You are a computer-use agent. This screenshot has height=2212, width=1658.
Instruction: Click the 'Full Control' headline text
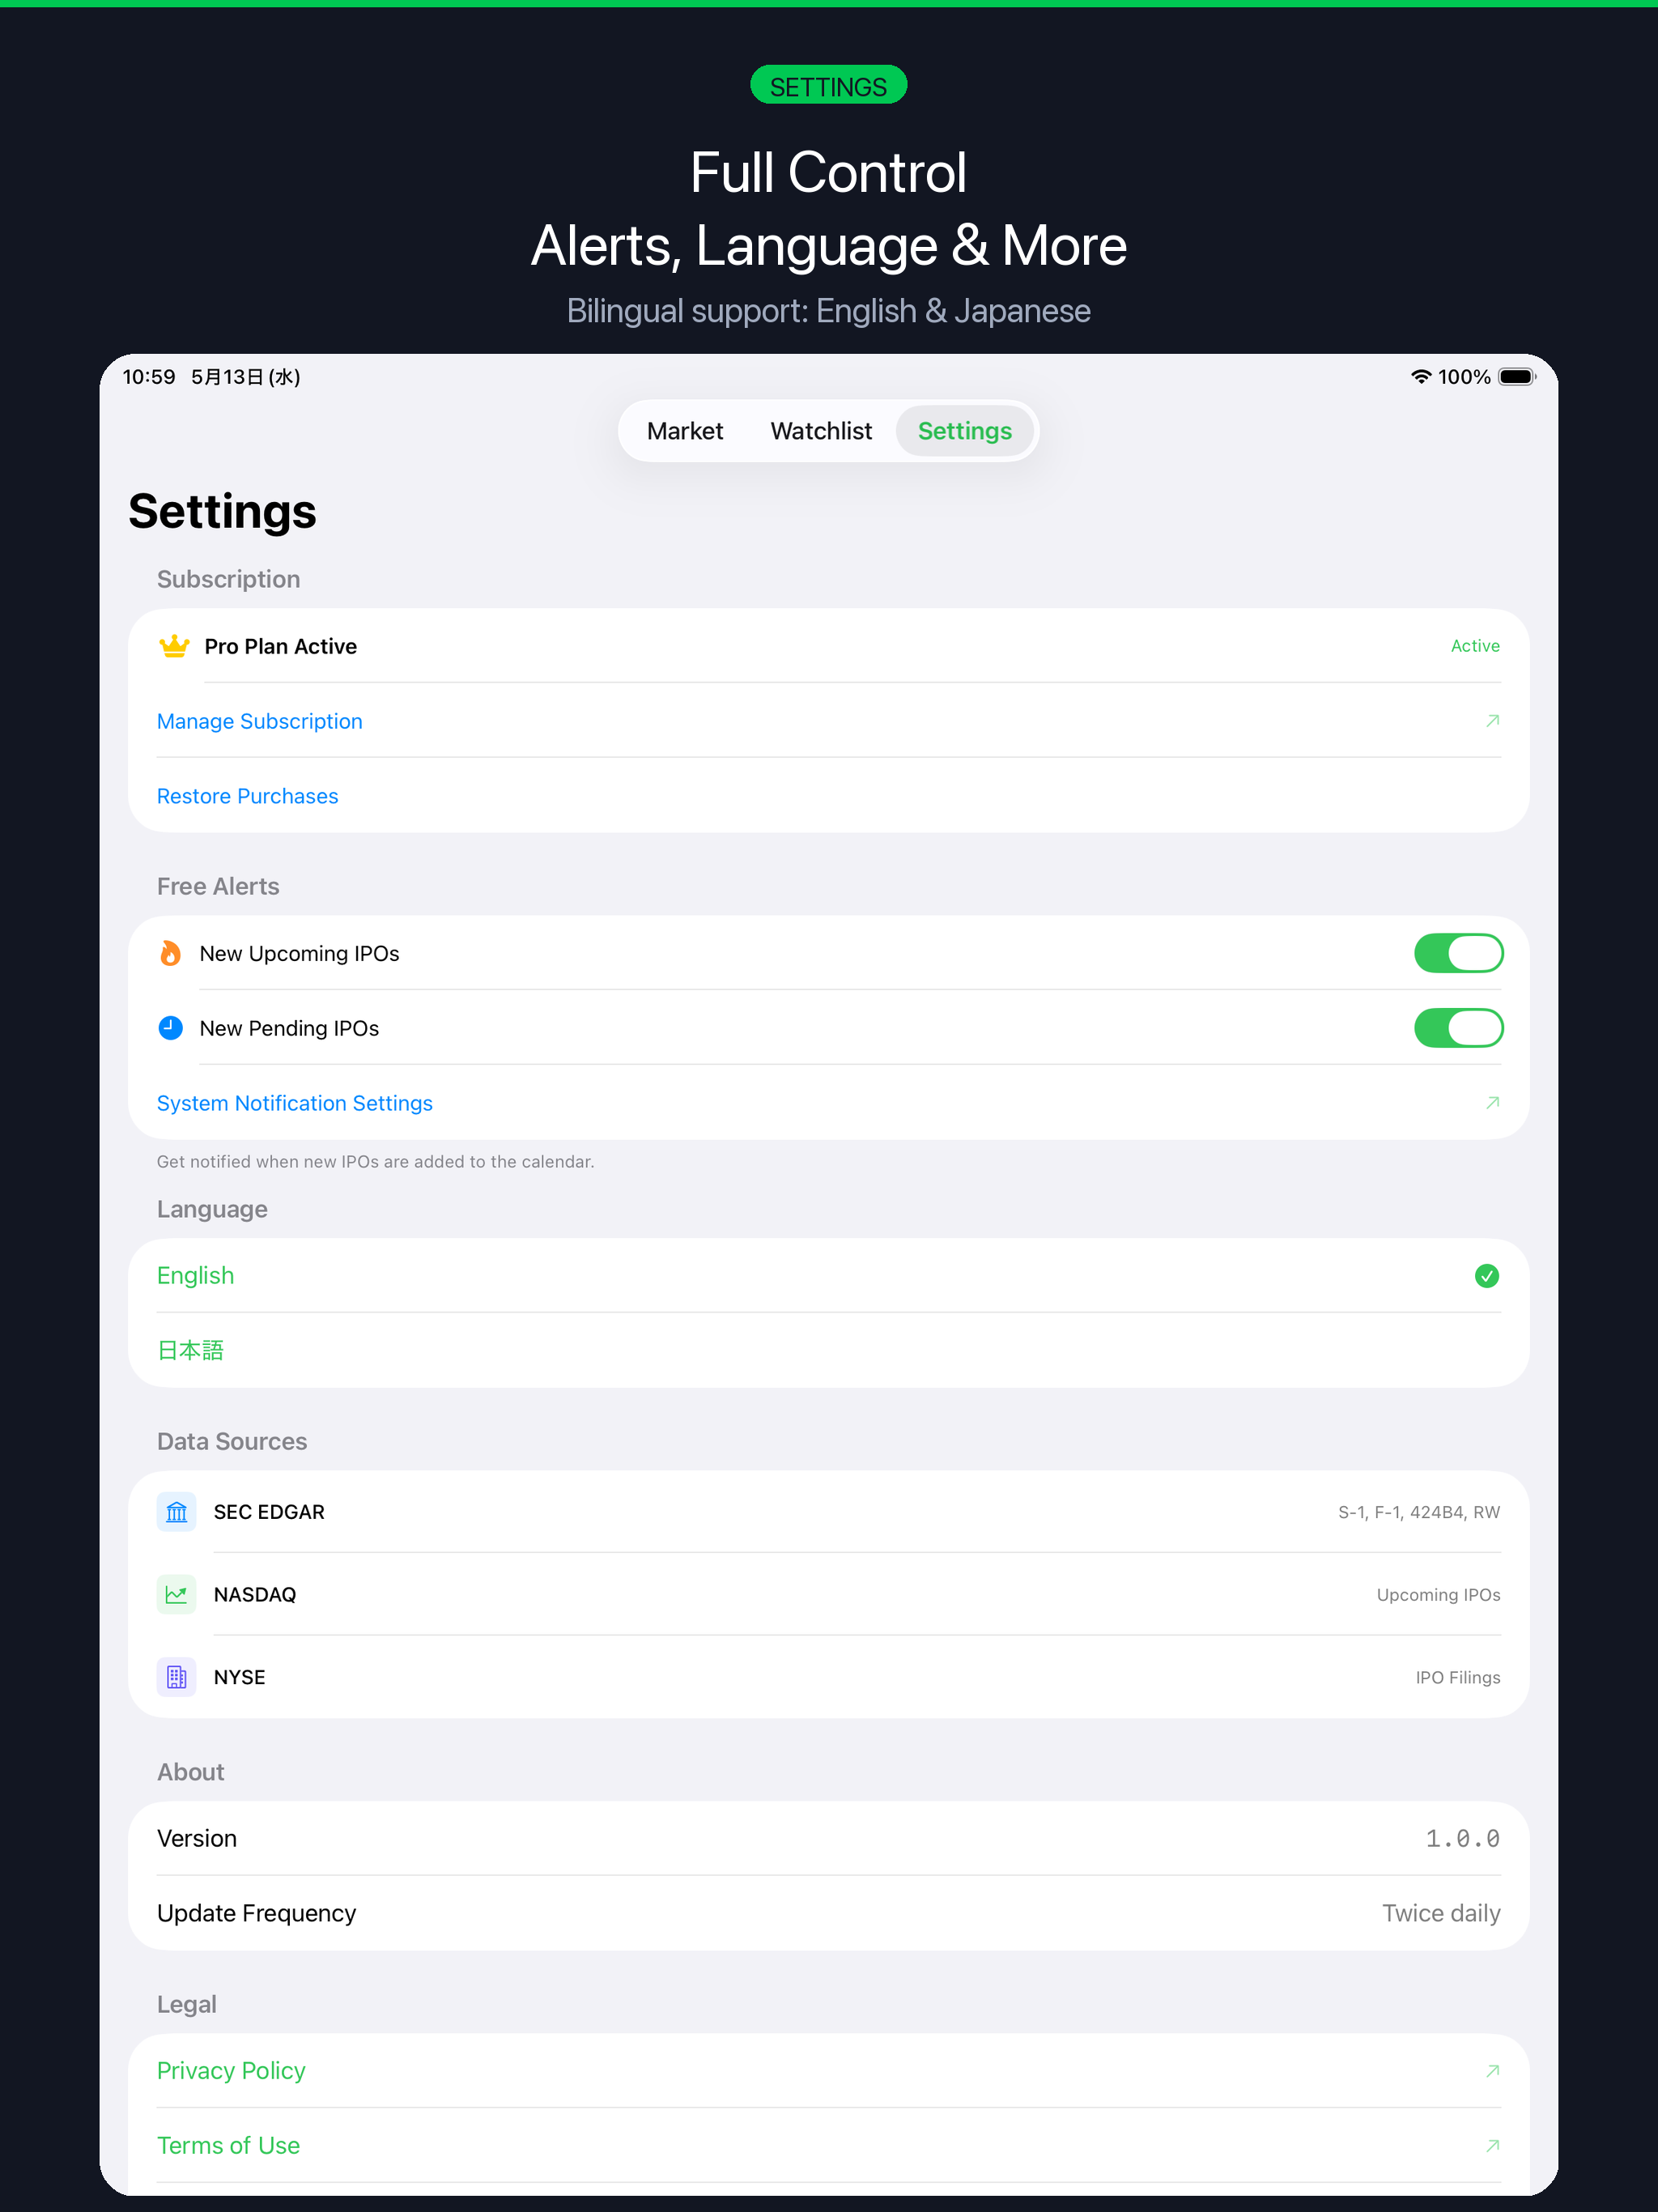point(828,172)
